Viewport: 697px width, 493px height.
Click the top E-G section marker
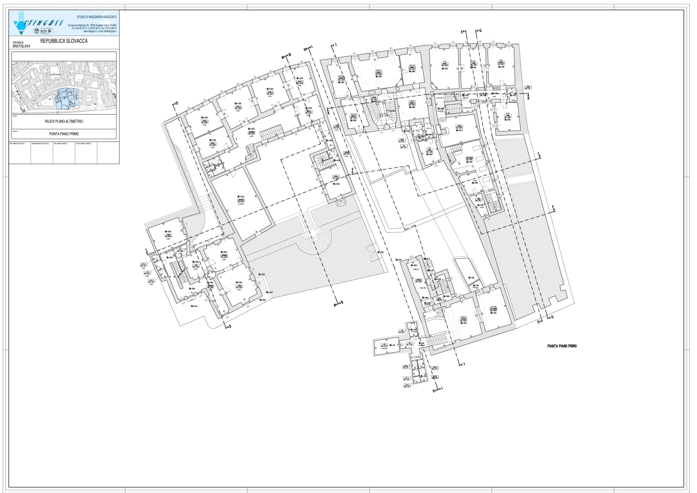pos(471,31)
